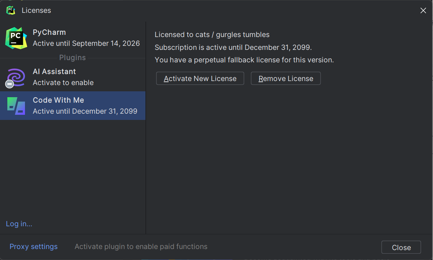The width and height of the screenshot is (433, 260).
Task: Click the grey minus badge on AI Assistant
Action: [x=10, y=84]
